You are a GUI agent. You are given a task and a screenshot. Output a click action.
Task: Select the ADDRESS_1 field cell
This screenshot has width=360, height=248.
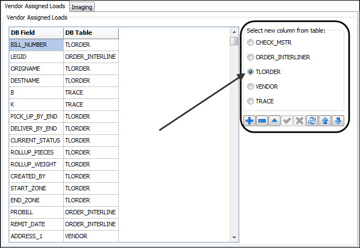36,236
